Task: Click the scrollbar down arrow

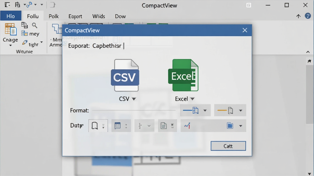Action: tap(309, 174)
